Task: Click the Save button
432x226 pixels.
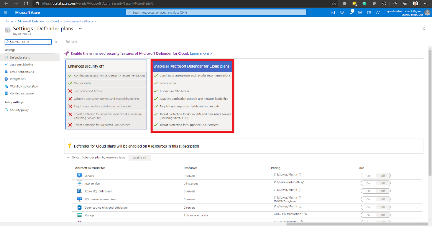Action: click(x=72, y=42)
